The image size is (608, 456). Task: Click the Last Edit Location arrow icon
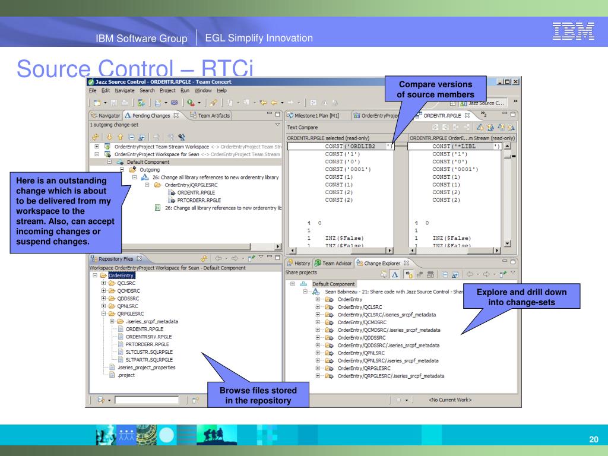(263, 103)
